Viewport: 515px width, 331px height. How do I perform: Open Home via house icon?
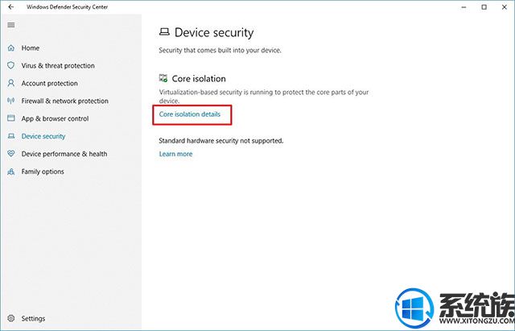coord(10,48)
